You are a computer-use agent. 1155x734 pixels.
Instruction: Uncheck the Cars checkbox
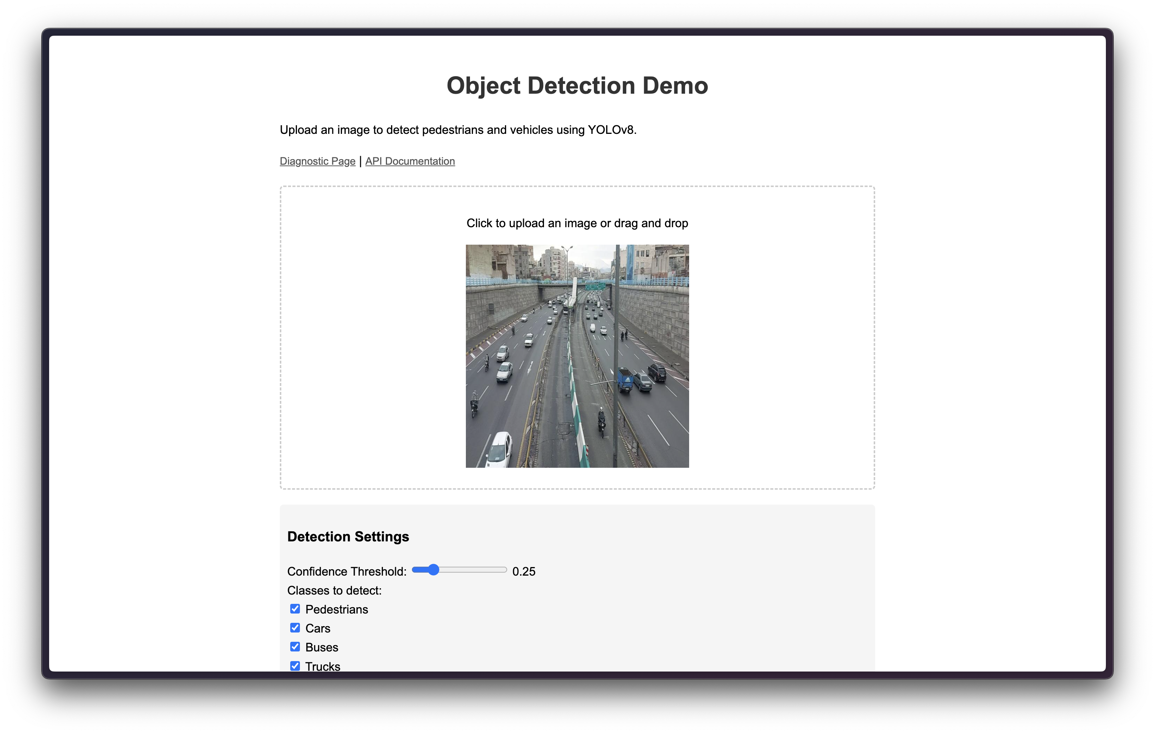click(295, 628)
